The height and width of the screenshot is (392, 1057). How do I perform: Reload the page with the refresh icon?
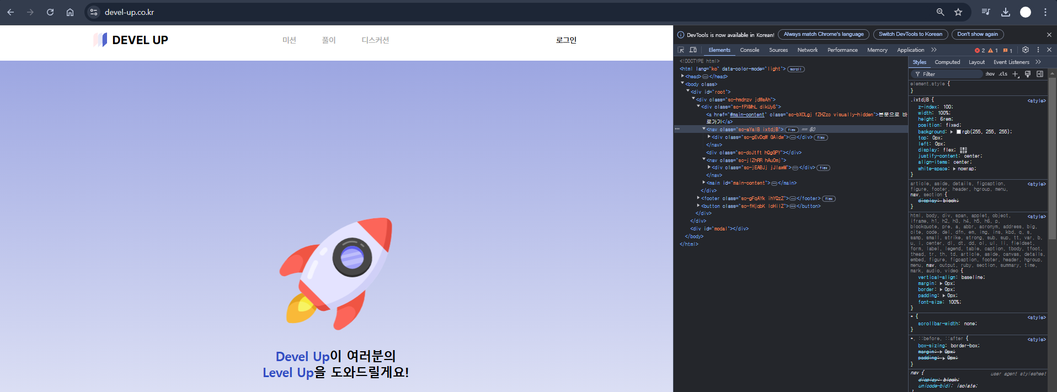50,12
